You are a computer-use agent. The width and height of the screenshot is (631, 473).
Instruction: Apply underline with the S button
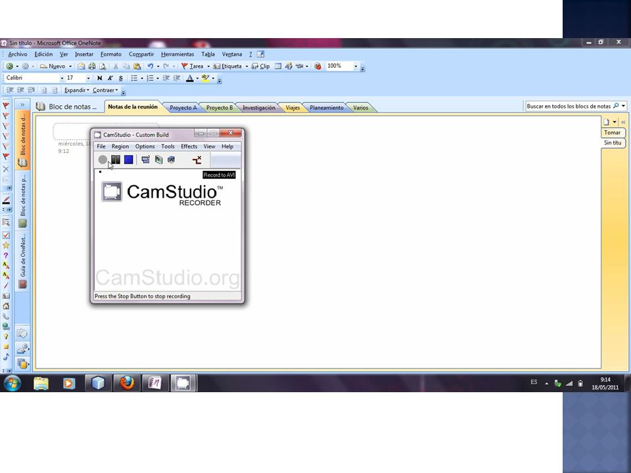pos(121,78)
